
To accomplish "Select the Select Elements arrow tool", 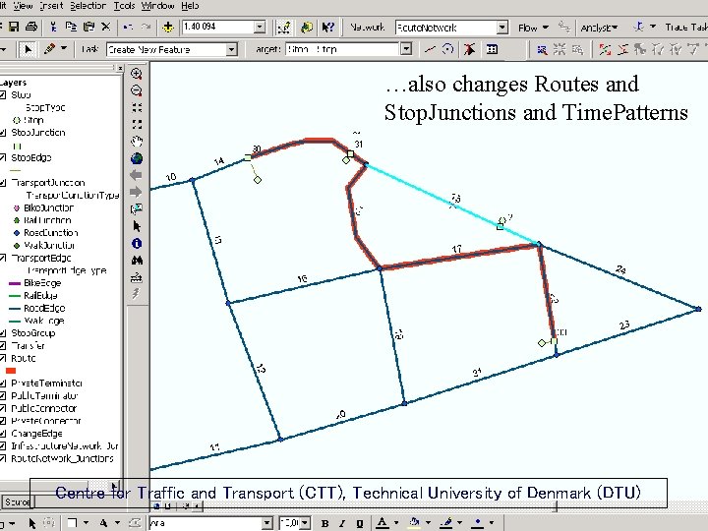I will (137, 226).
